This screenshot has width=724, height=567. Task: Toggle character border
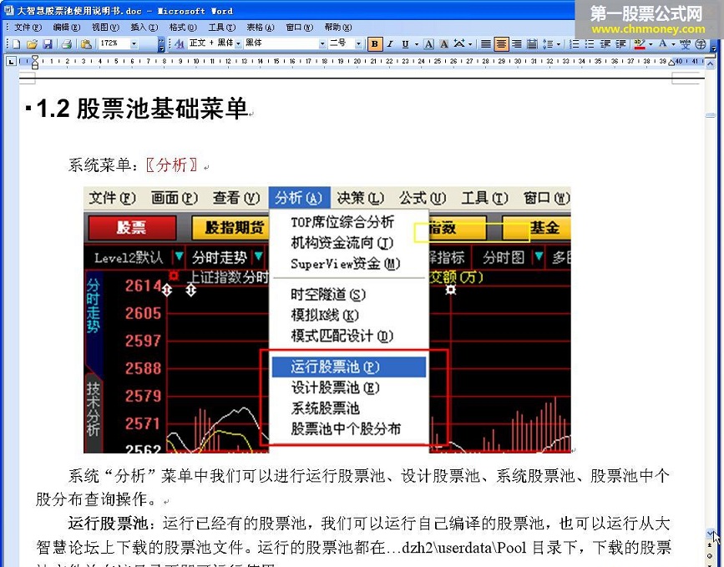click(x=429, y=44)
